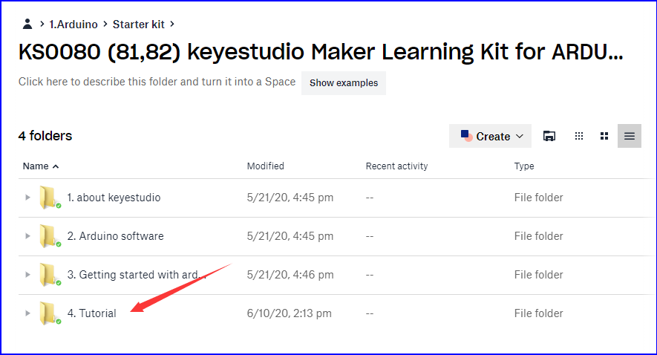Viewport: 657px width, 355px height.
Task: Click File folder type in Tutorial row
Action: [x=538, y=313]
